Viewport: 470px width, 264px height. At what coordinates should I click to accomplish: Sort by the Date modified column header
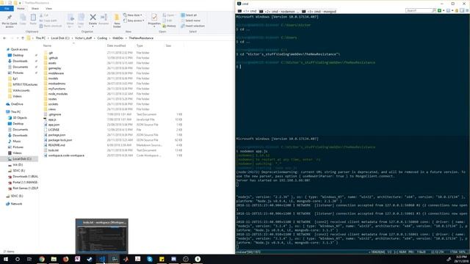point(116,45)
